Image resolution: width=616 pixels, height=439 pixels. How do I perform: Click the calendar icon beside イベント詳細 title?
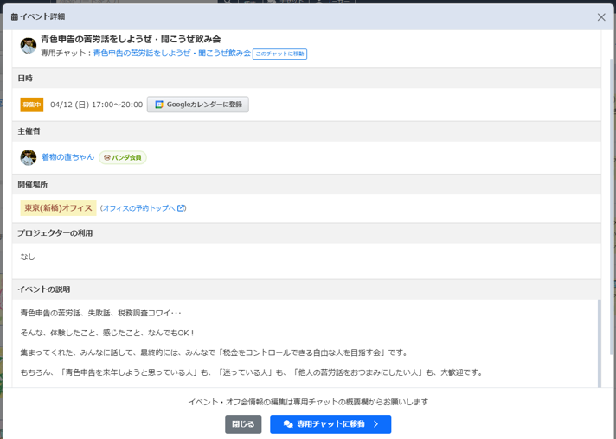pyautogui.click(x=15, y=17)
